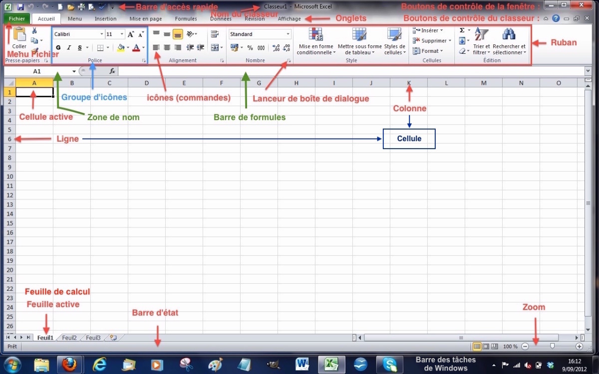Screen dimensions: 599x374
Task: Decrease font size with the small A icon
Action: [x=141, y=34]
